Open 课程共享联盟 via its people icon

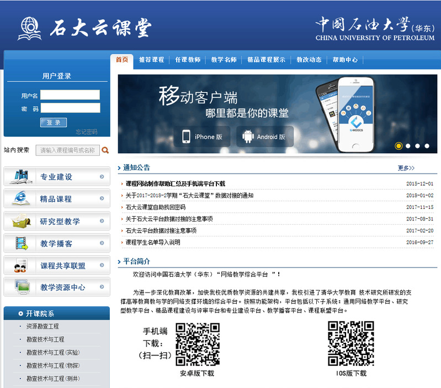20,265
